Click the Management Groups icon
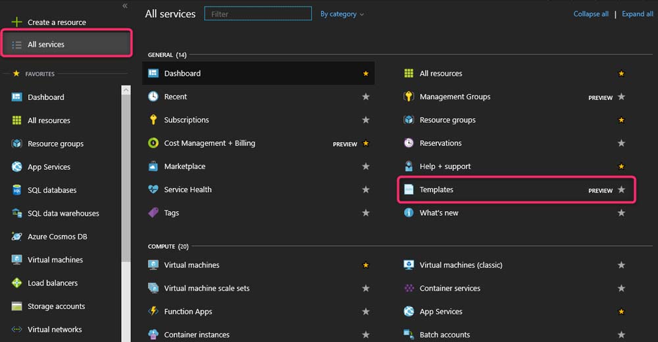658x342 pixels. coord(409,97)
